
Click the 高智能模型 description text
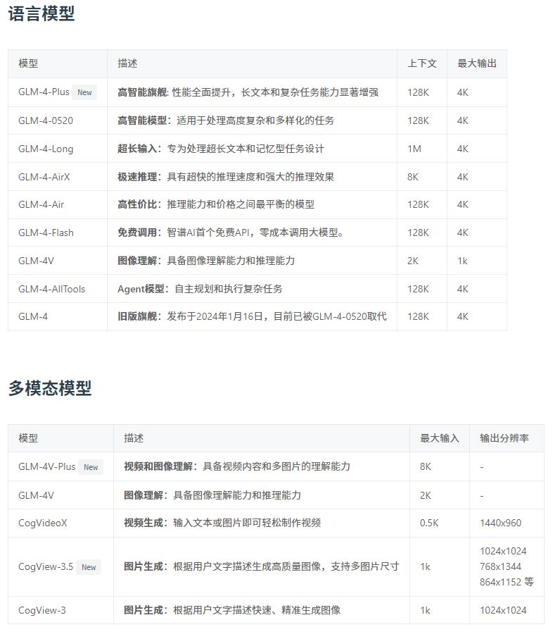[x=226, y=120]
